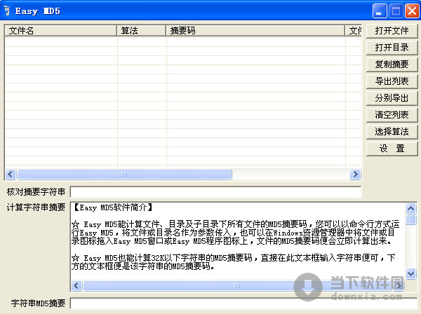Open a directory with 打开目录

tap(392, 48)
